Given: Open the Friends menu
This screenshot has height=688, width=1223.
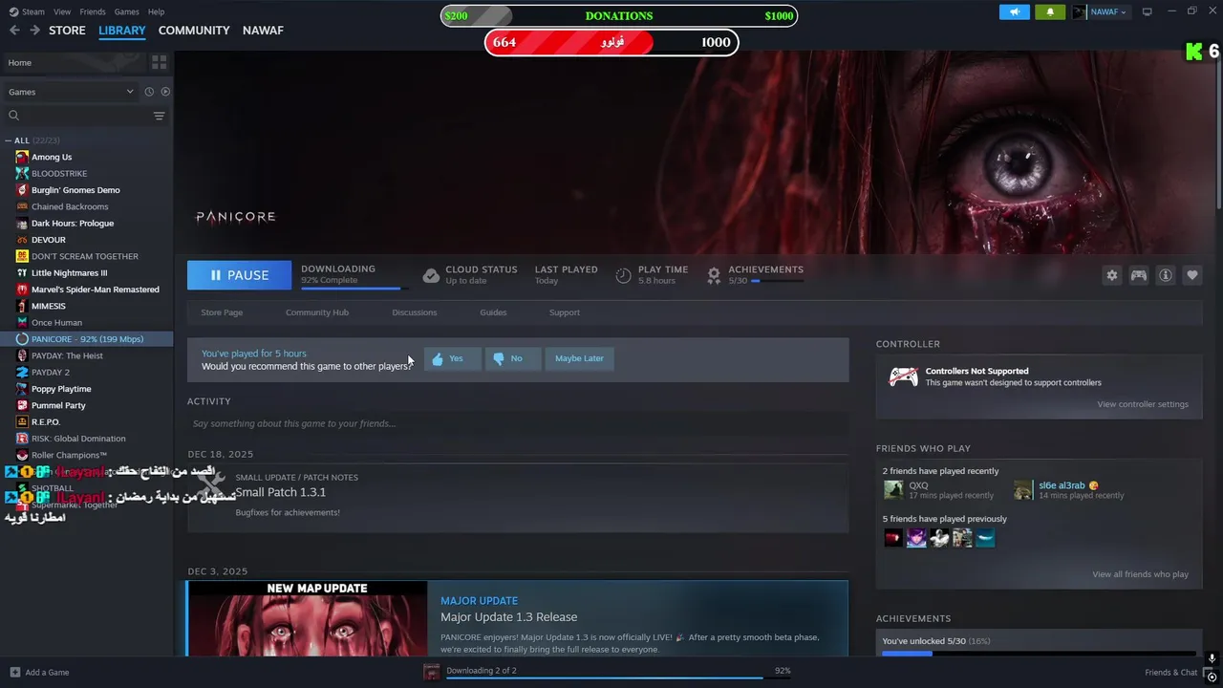Looking at the screenshot, I should click(93, 11).
